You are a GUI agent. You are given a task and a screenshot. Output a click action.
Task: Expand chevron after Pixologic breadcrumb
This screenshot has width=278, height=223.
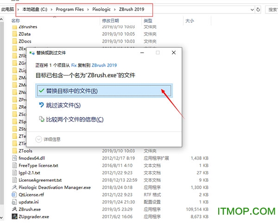115,9
